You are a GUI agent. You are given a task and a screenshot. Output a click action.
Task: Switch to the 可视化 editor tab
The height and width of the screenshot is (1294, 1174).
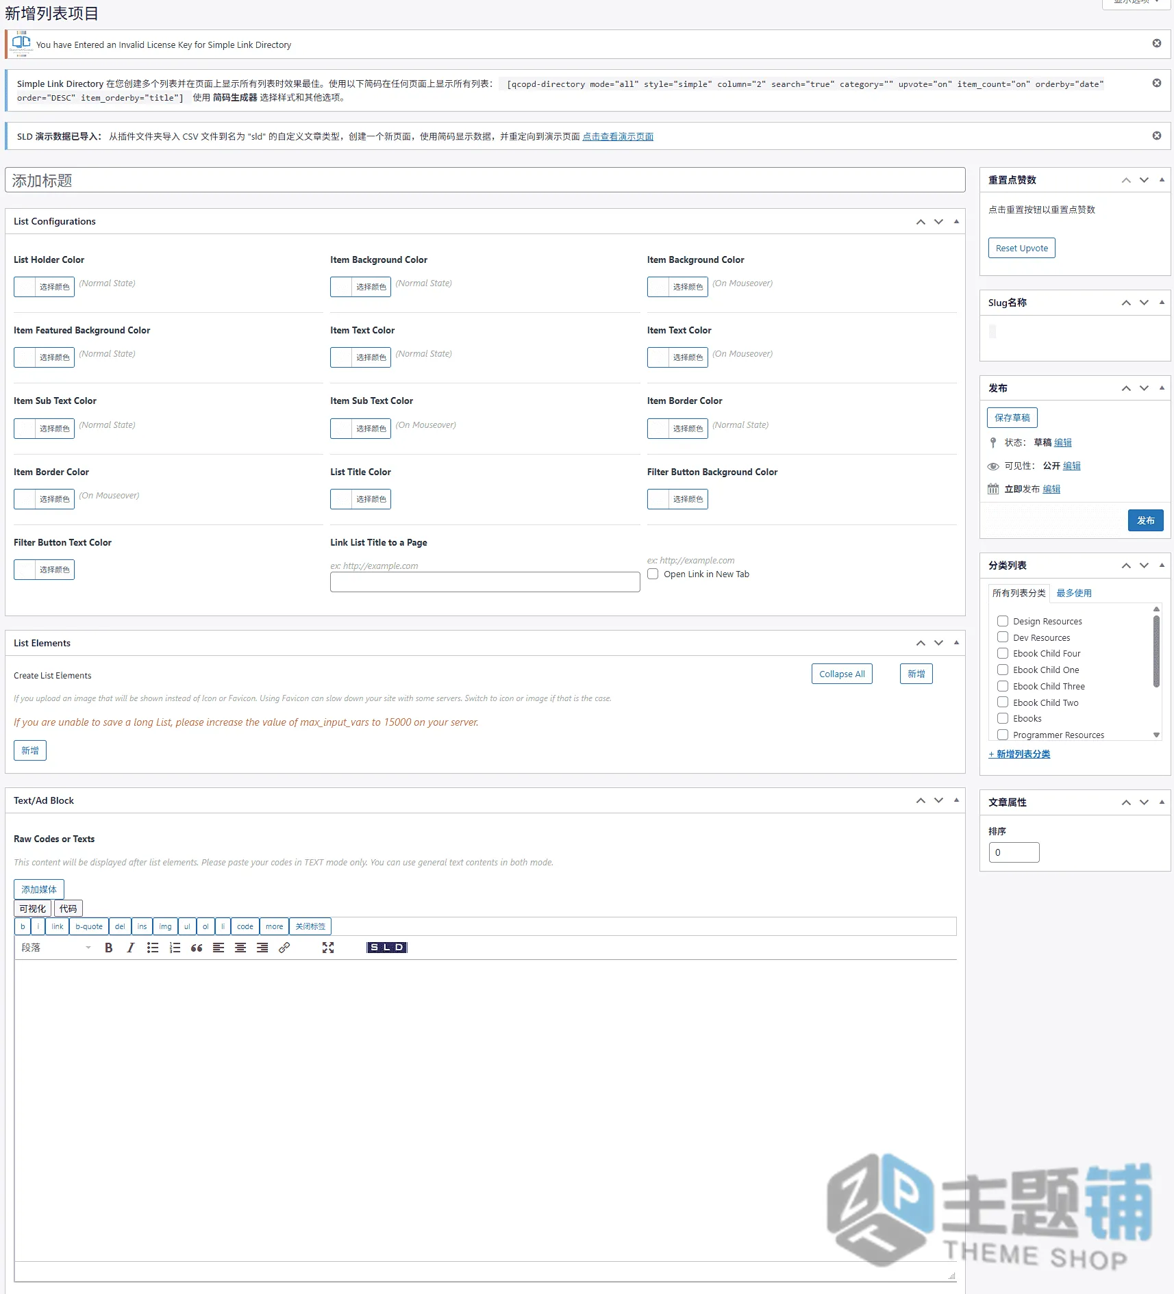click(32, 909)
